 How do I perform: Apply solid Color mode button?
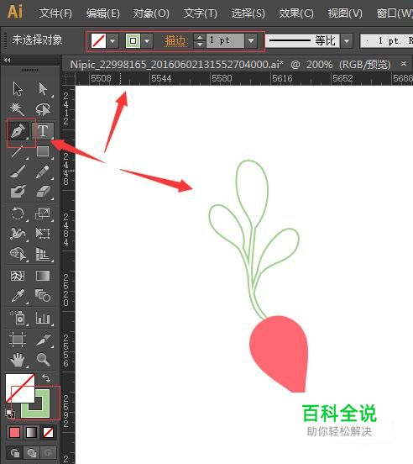pyautogui.click(x=14, y=433)
